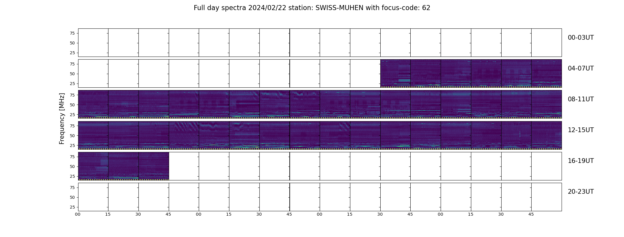This screenshot has width=624, height=237.
Task: Click the '50' tick label of the 16-19UT row
Action: pos(72,166)
